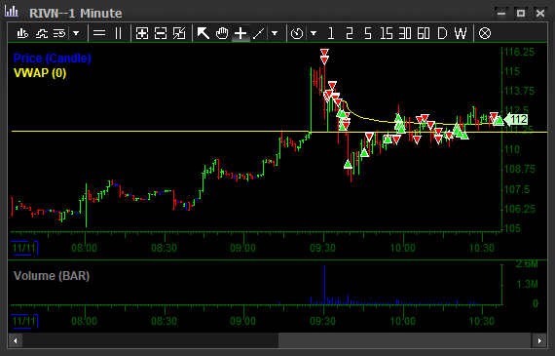Click the 116.25 price axis label
This screenshot has height=356, width=555.
coord(519,52)
